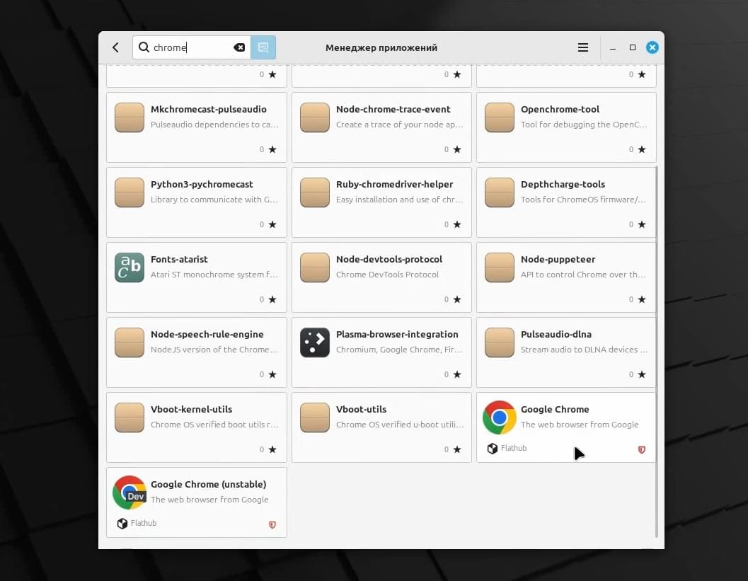Screen dimensions: 748x581
Task: Select the Google Chrome (unstable) title
Action: point(209,484)
